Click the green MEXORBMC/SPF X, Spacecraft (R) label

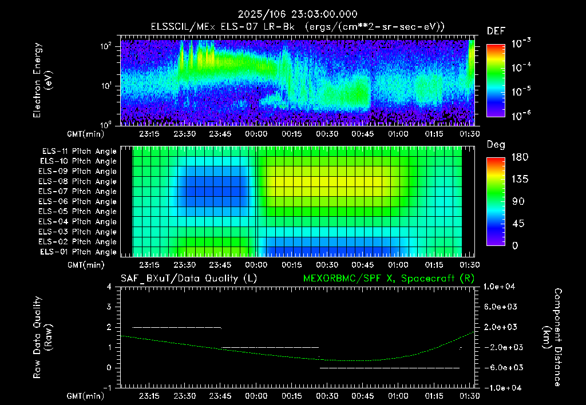[389, 279]
